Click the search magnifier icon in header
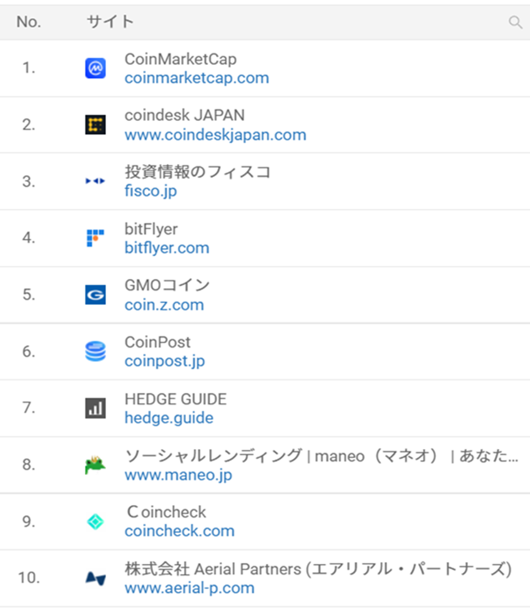Viewport: 530px width, 610px height. (515, 22)
